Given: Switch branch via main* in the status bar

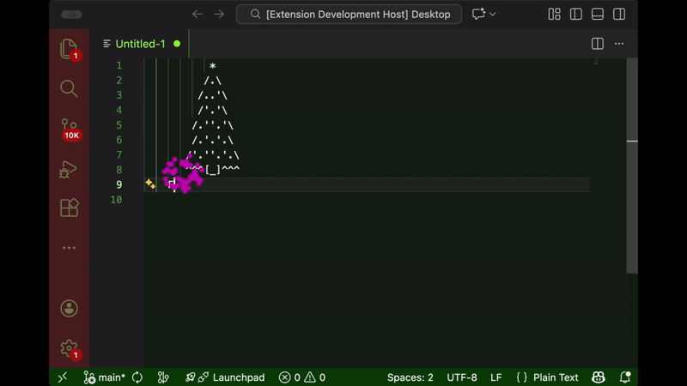Looking at the screenshot, I should (104, 377).
